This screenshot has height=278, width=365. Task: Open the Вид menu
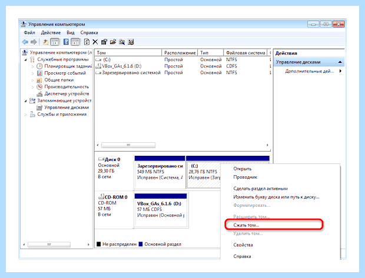click(x=71, y=32)
